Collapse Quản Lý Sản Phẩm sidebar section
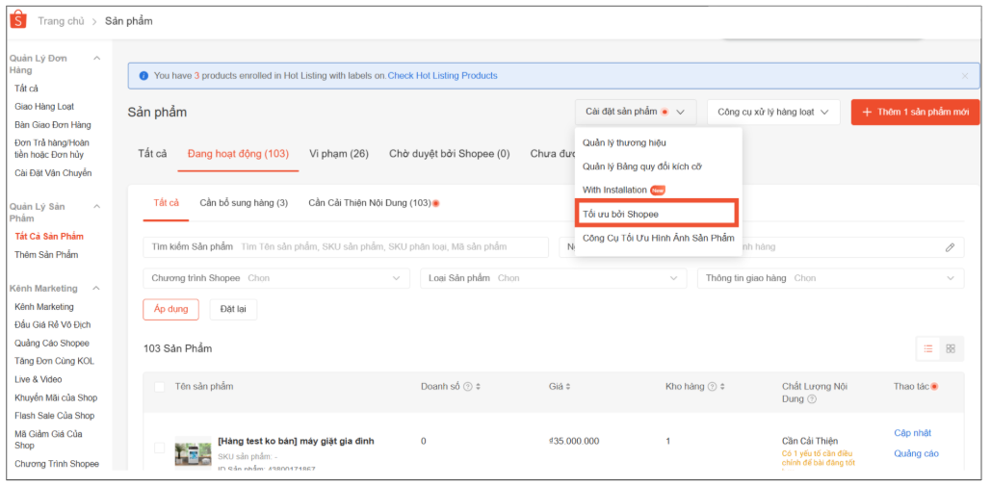Viewport: 991px width, 486px height. pos(96,206)
